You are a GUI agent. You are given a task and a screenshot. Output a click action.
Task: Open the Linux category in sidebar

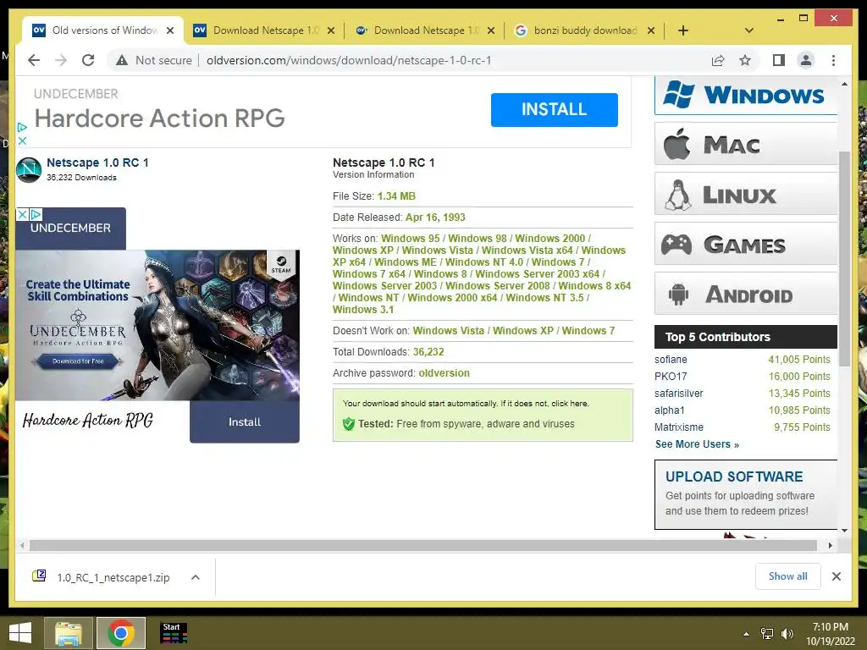click(745, 194)
